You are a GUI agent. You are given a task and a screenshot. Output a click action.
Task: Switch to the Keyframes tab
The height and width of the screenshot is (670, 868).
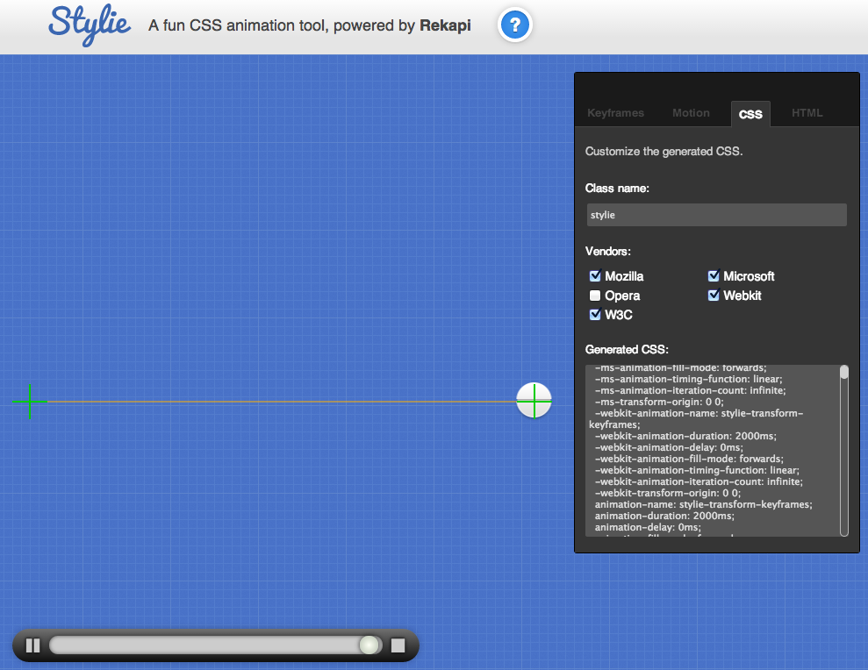coord(615,113)
